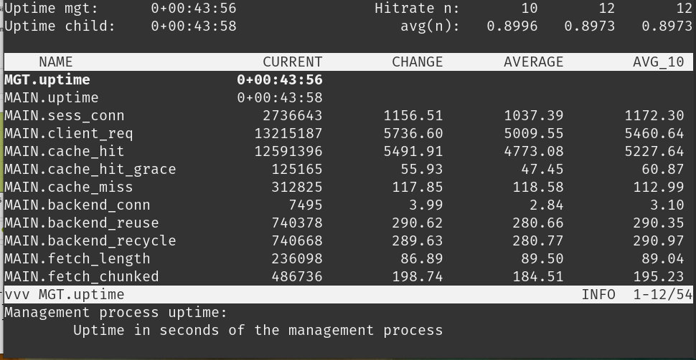Select the MAIN.client_req row

[69, 134]
